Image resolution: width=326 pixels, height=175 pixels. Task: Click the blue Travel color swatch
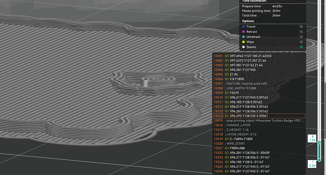[243, 27]
